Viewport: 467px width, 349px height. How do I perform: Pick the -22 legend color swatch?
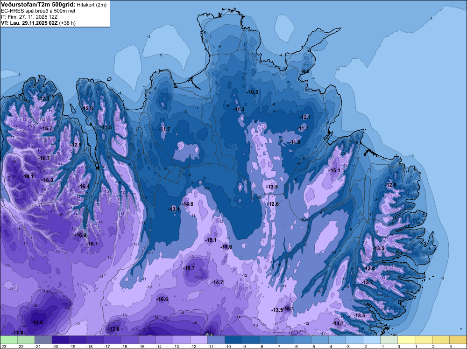(26, 340)
